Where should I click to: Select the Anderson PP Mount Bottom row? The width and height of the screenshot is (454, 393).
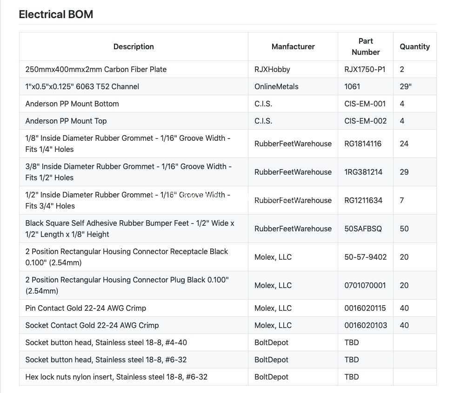[228, 104]
